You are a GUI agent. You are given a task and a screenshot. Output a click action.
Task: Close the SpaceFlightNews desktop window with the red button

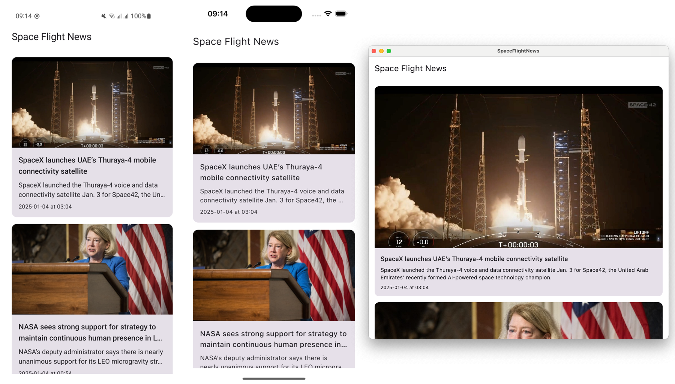pos(374,51)
